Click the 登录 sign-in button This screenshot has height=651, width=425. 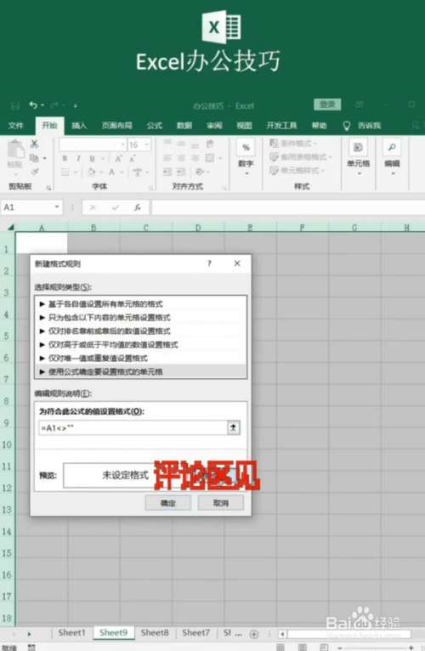327,105
